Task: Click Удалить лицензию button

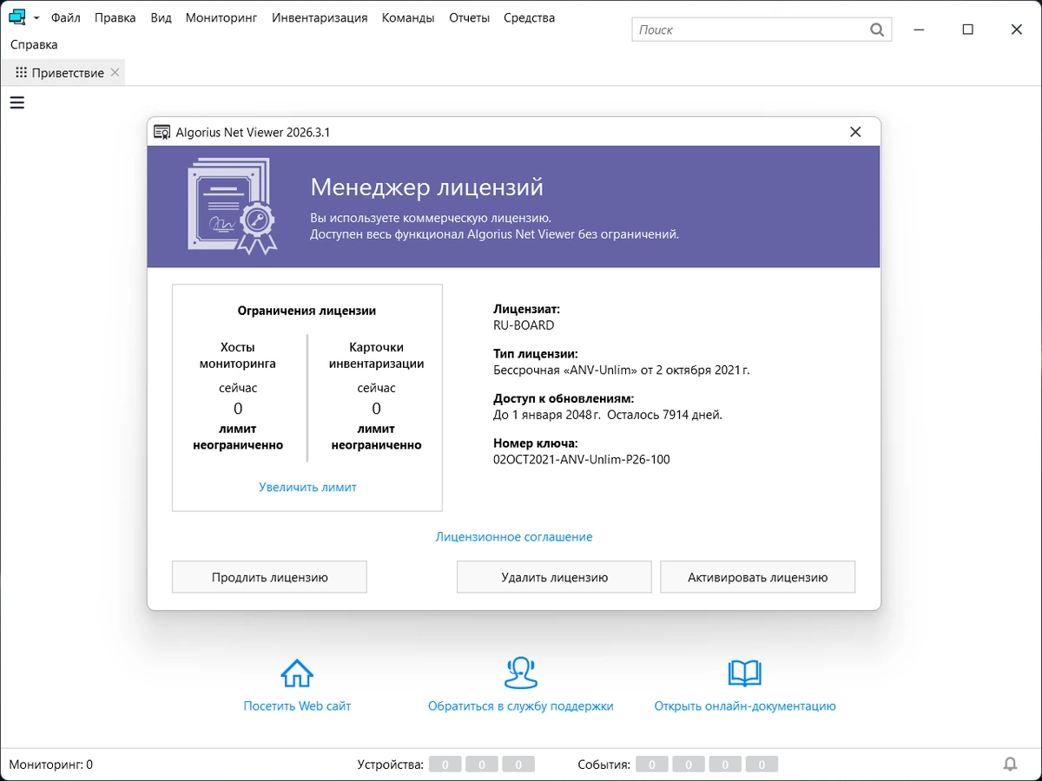Action: (554, 577)
